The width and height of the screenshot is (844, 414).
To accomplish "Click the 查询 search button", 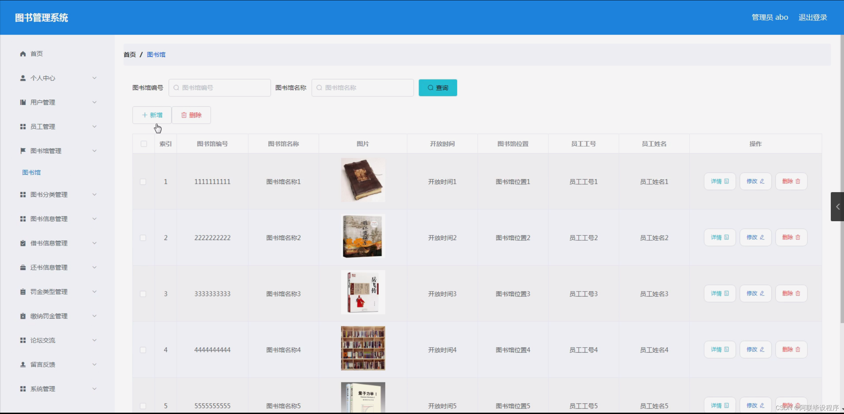I will [x=438, y=88].
